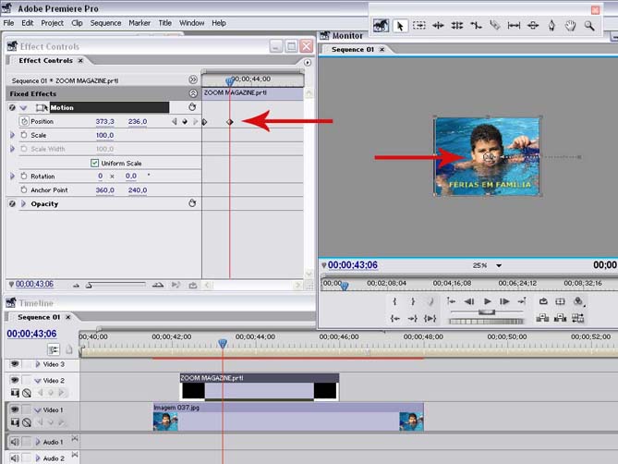The height and width of the screenshot is (464, 618).
Task: Expand the Video 3 track
Action: pyautogui.click(x=38, y=364)
